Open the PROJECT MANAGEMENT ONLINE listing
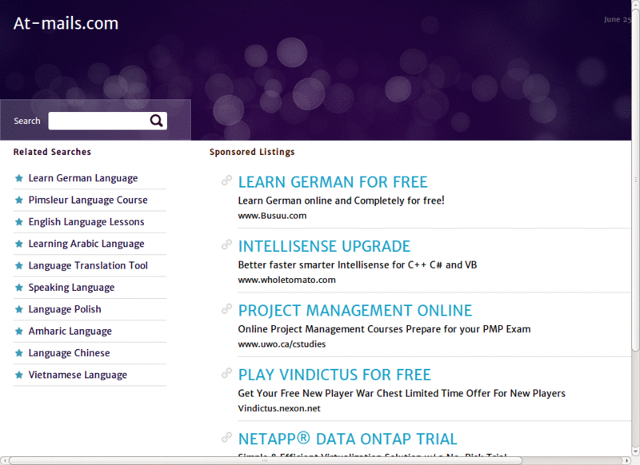The width and height of the screenshot is (640, 465). coord(354,311)
